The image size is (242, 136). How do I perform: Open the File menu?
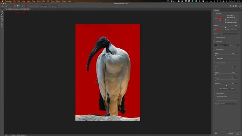[x=14, y=1]
